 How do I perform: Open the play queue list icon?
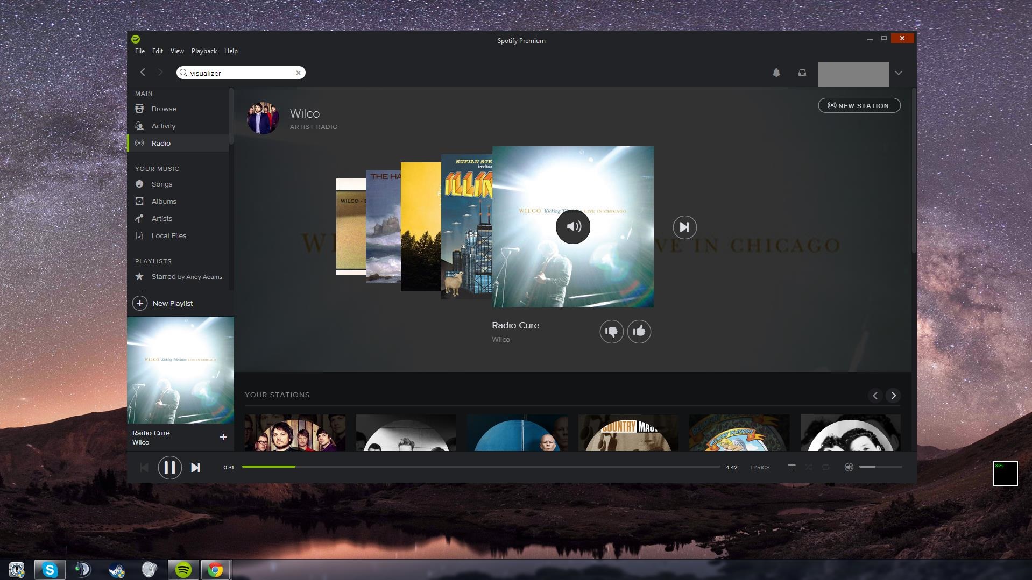[x=791, y=467]
